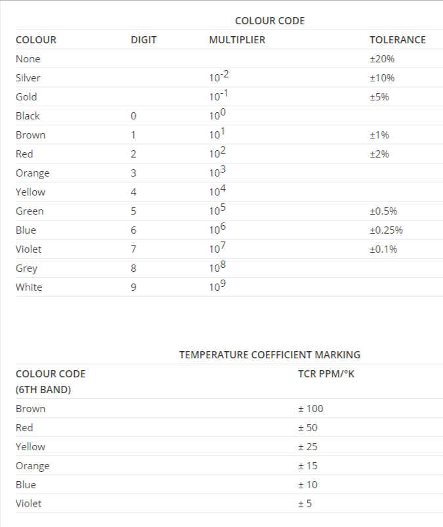The height and width of the screenshot is (527, 443).
Task: Click the TEMPERATURE COEFFICIENT MARKING heading
Action: point(270,355)
